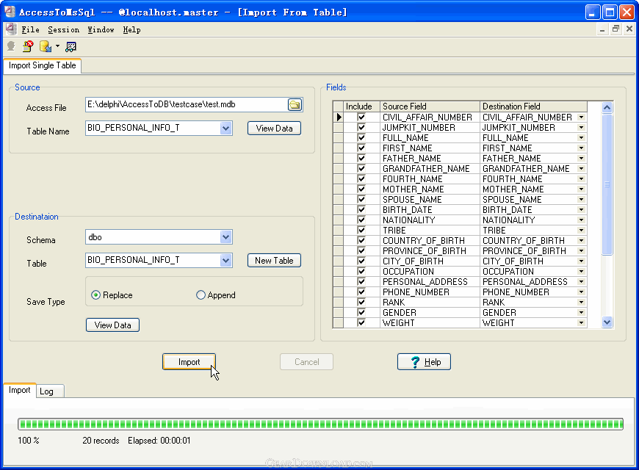Switch to the Import tab at bottom

(20, 390)
